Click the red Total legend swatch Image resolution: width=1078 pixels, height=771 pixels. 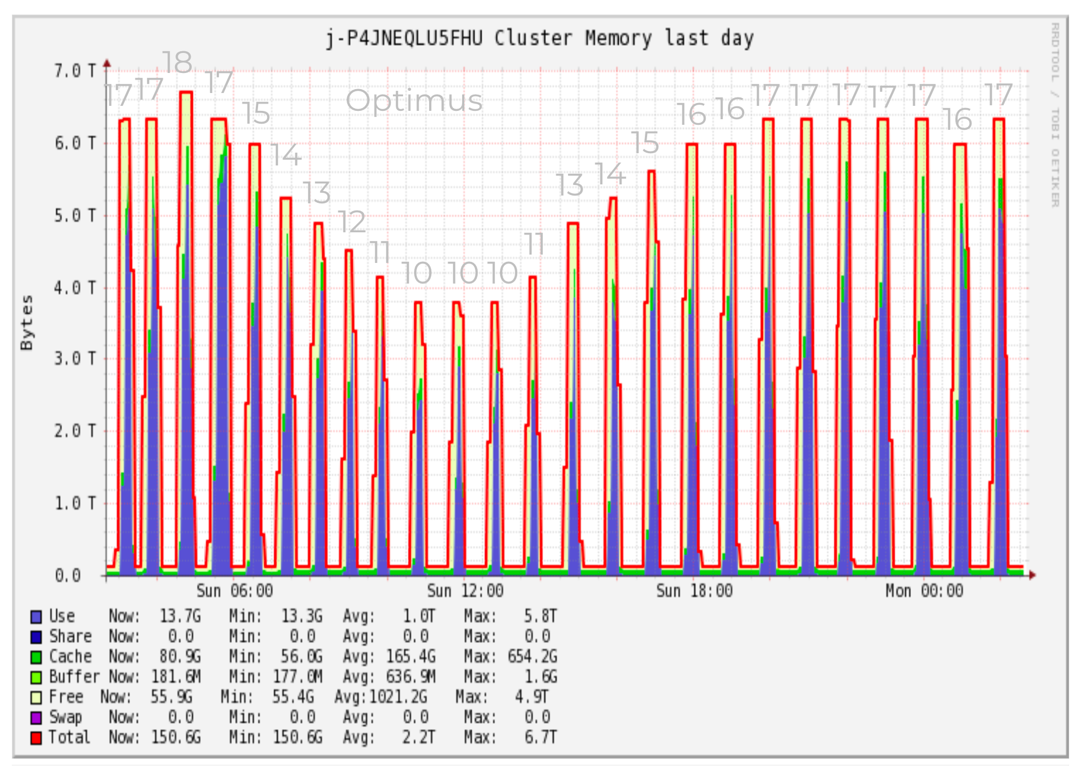[x=36, y=738]
